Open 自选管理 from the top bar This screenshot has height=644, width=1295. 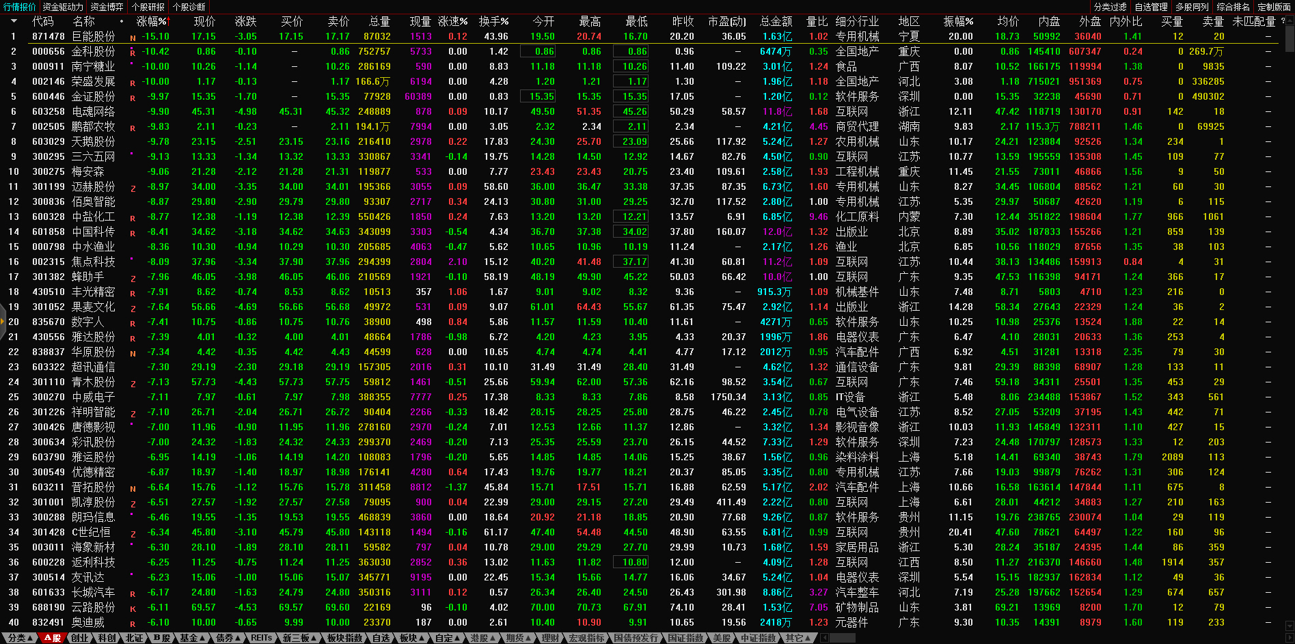click(x=1151, y=7)
